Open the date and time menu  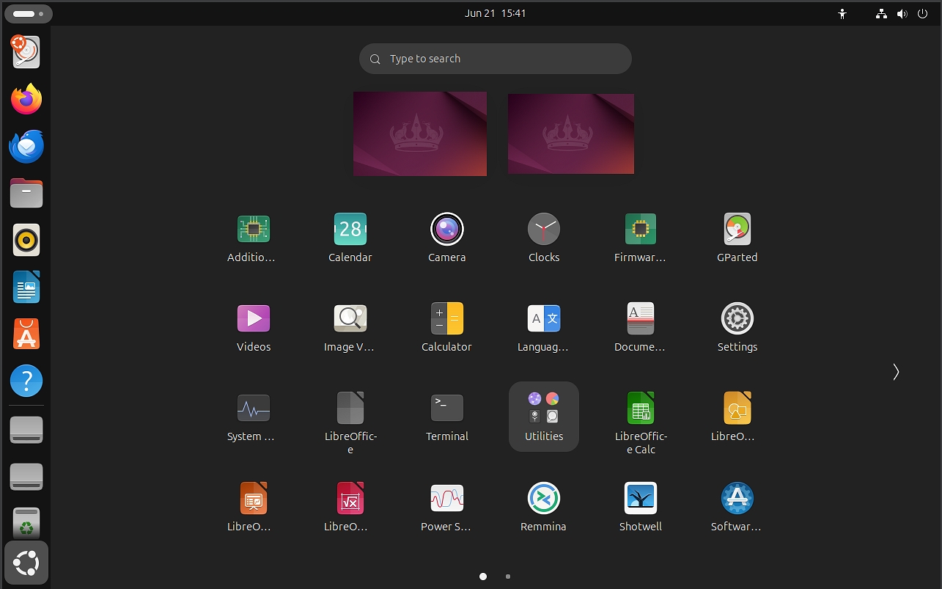pos(495,13)
